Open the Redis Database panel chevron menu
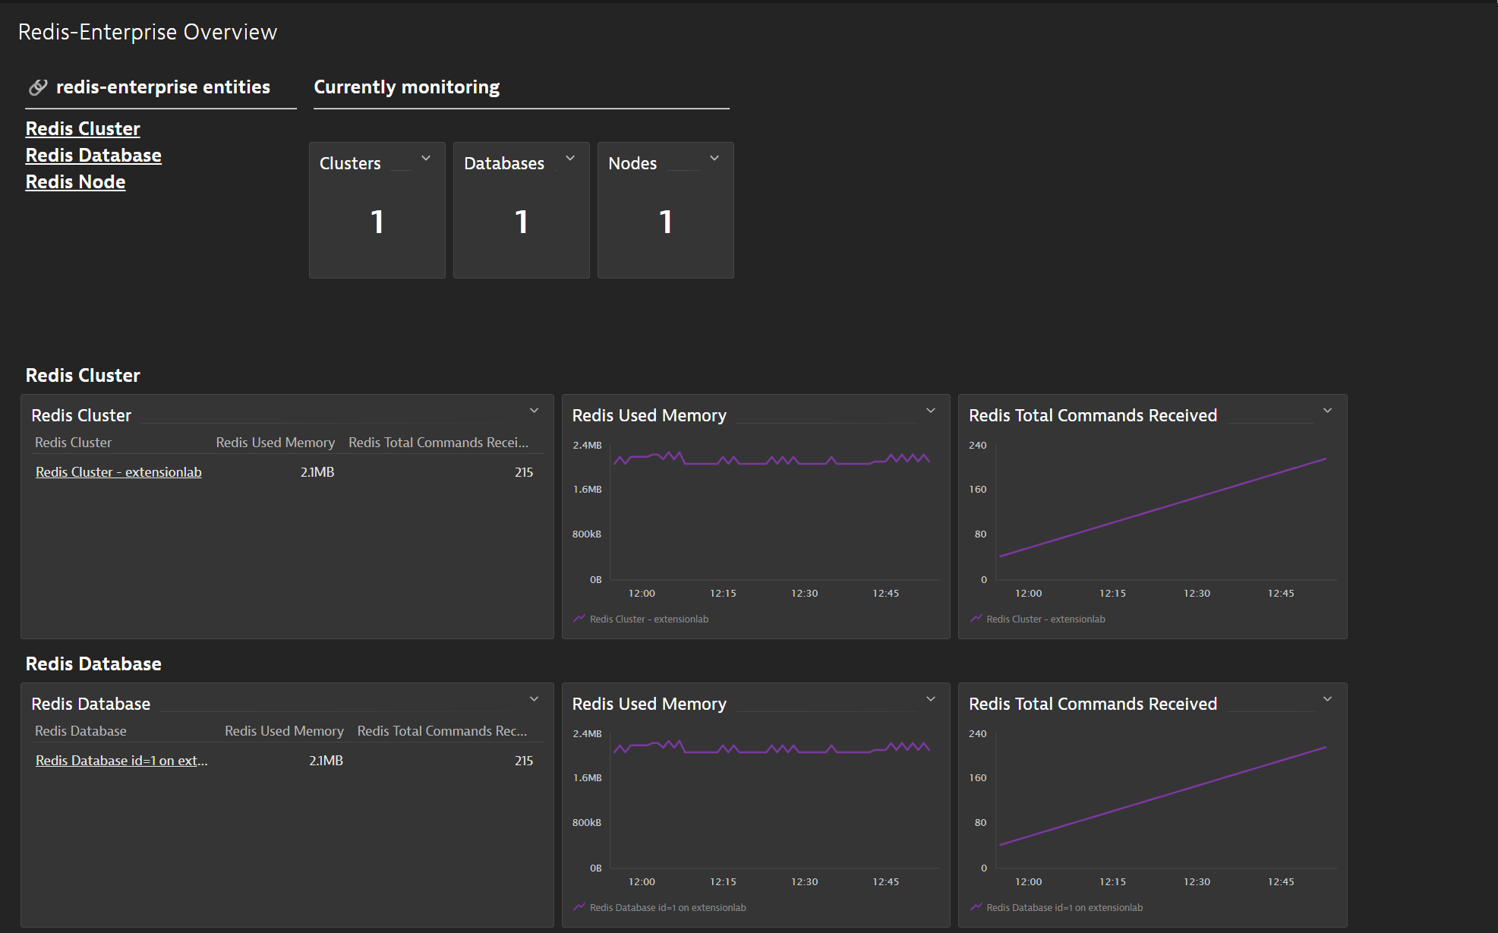This screenshot has height=933, width=1498. 534,698
